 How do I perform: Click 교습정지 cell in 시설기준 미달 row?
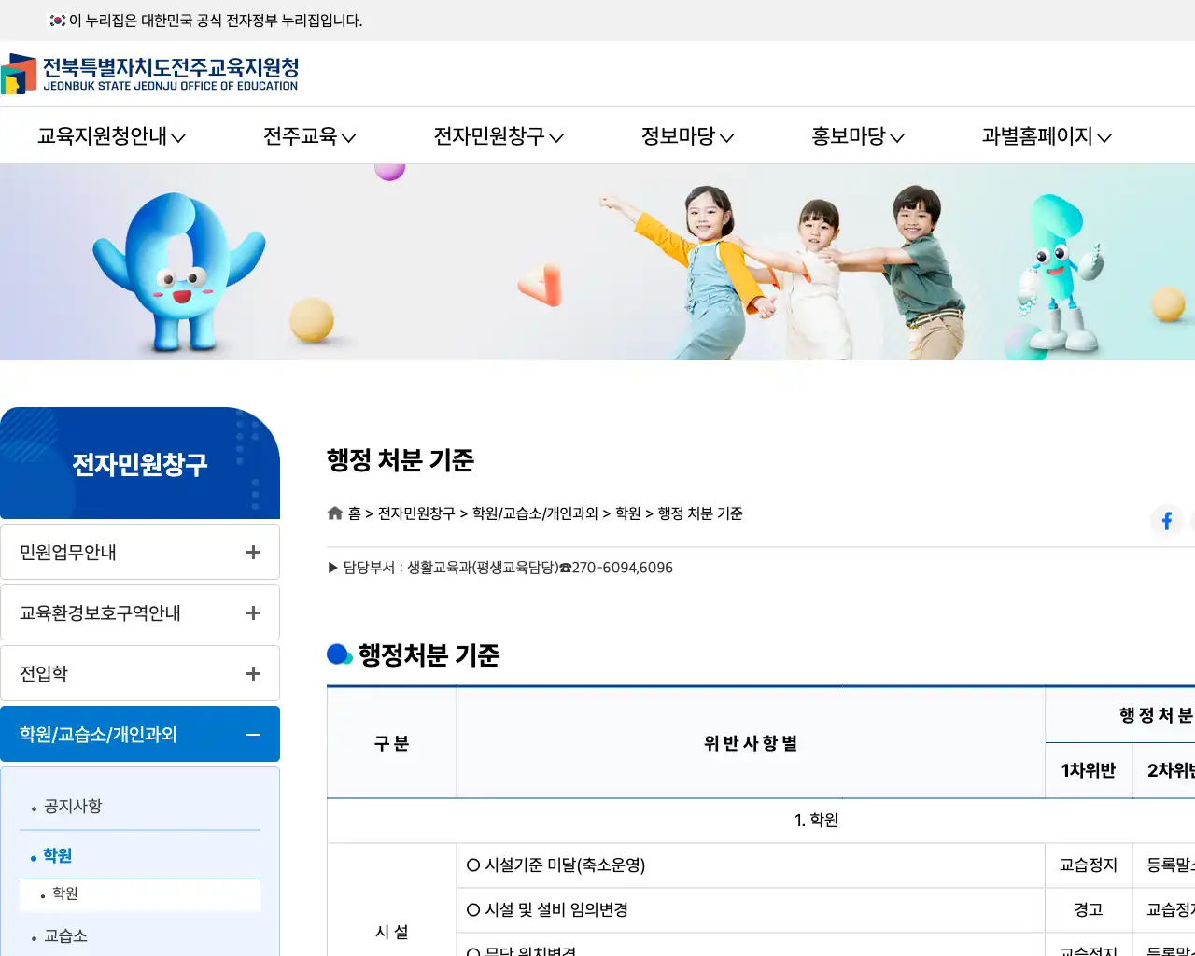pyautogui.click(x=1089, y=865)
